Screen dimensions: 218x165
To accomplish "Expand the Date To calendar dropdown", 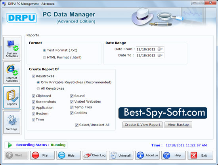I will [x=160, y=55].
